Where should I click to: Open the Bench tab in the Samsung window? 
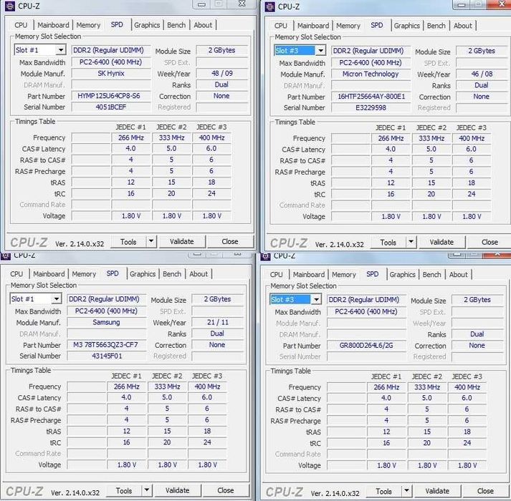172,274
